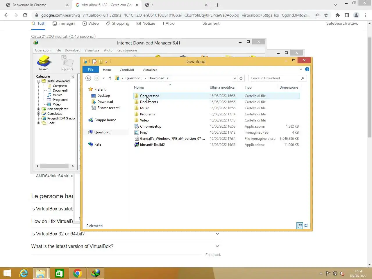Select the Programs folder icon
This screenshot has width=372, height=279.
click(137, 114)
